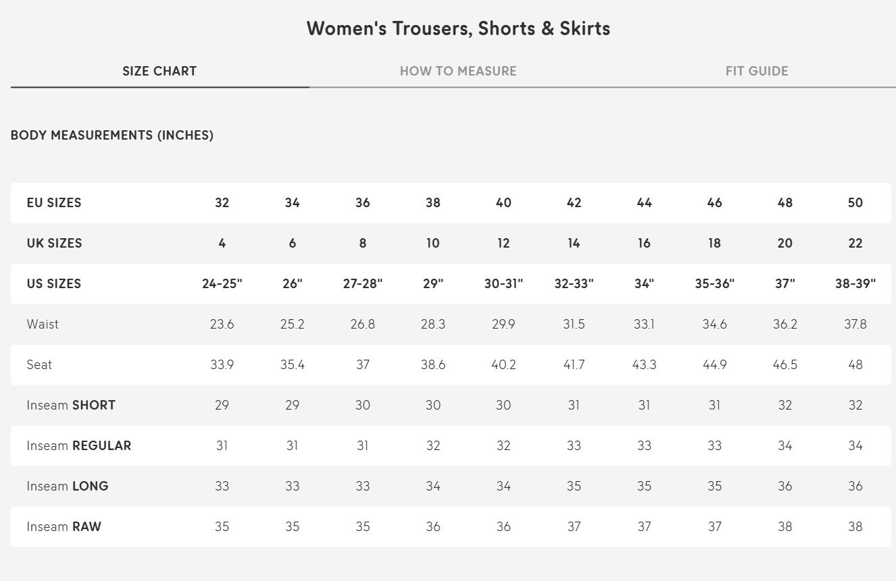Screen dimensions: 896x581
Task: Click the Waist row label
Action: click(x=43, y=325)
